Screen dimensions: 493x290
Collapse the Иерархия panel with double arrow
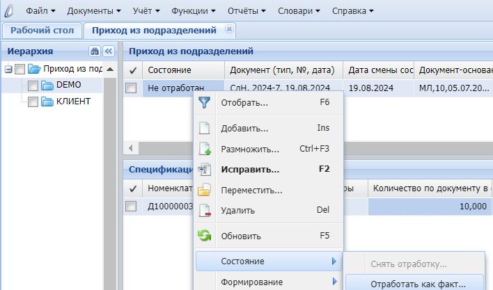point(108,51)
